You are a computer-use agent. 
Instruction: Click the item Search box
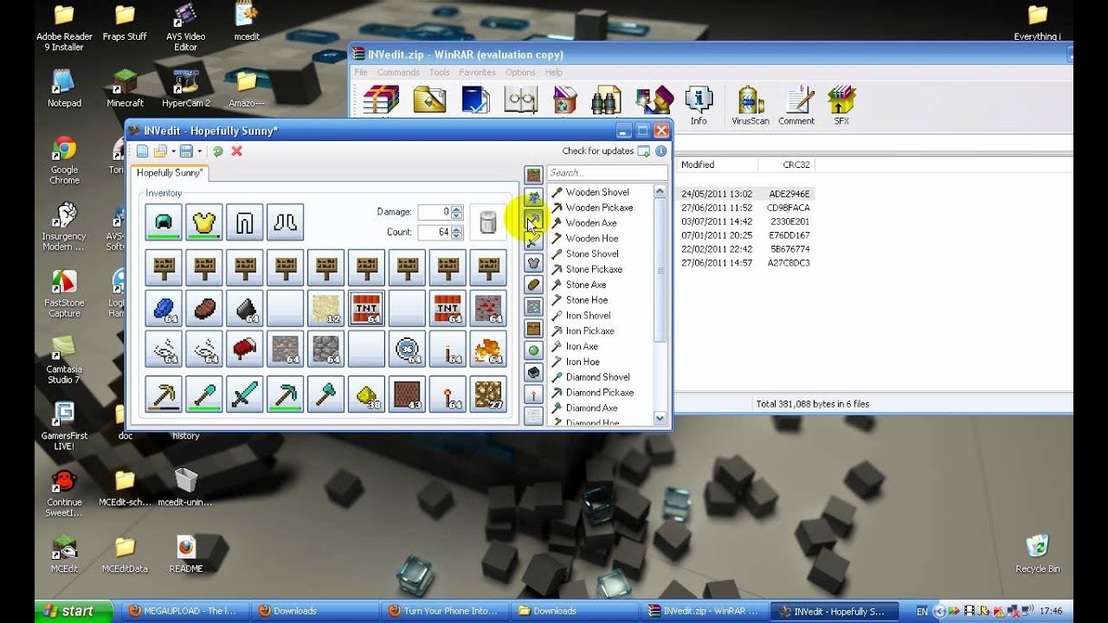(x=607, y=173)
